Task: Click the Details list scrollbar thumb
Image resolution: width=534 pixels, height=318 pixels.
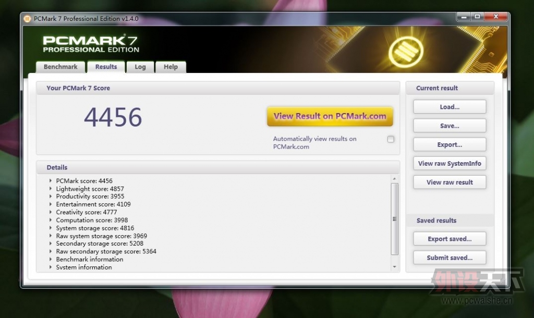Action: click(x=394, y=219)
